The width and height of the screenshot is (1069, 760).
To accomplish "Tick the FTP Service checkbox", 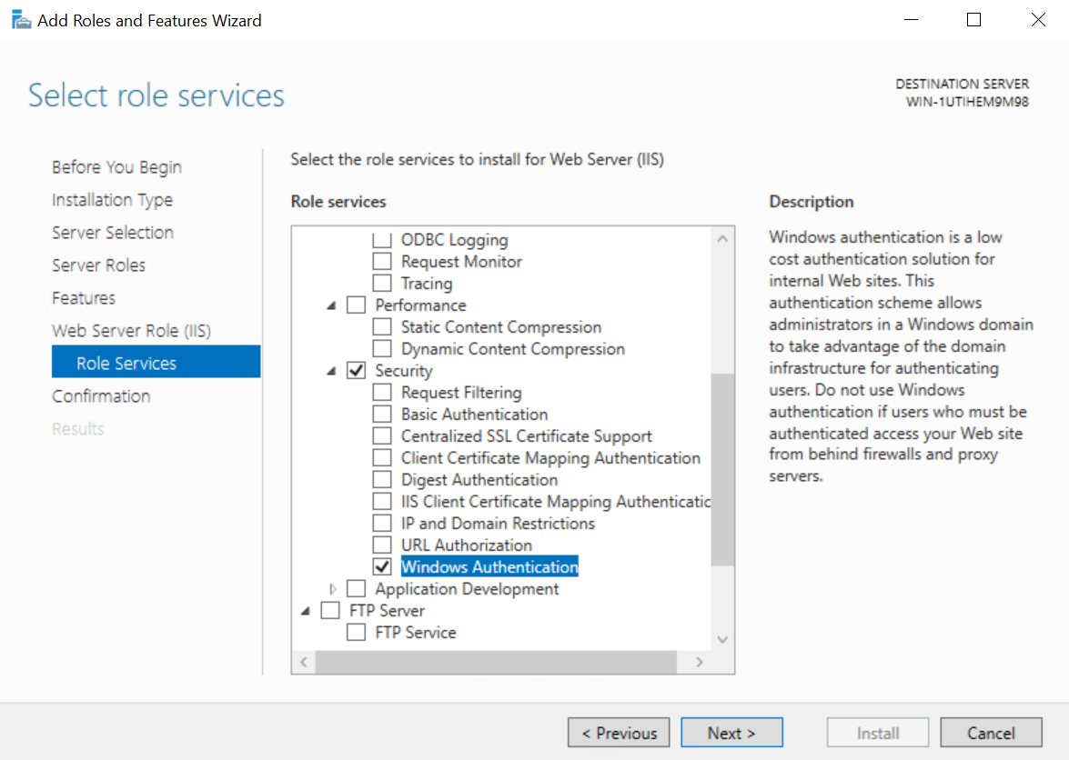I will 356,632.
